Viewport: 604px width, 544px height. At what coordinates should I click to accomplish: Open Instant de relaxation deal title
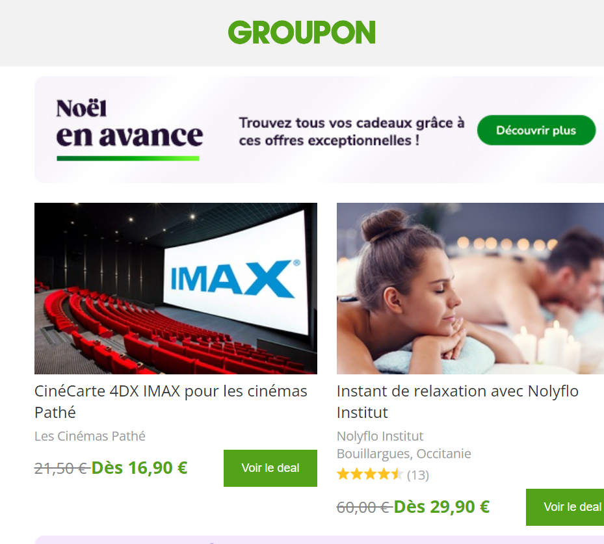[458, 402]
